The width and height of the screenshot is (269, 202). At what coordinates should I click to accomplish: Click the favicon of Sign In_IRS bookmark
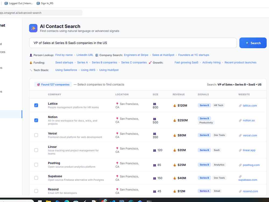pyautogui.click(x=38, y=3)
